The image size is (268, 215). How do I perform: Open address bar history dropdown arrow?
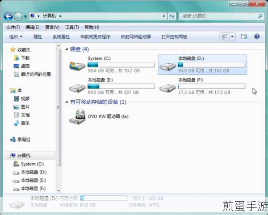(164, 16)
